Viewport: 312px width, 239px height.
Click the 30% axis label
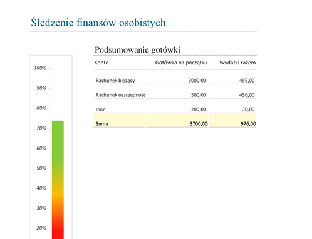[x=41, y=208]
